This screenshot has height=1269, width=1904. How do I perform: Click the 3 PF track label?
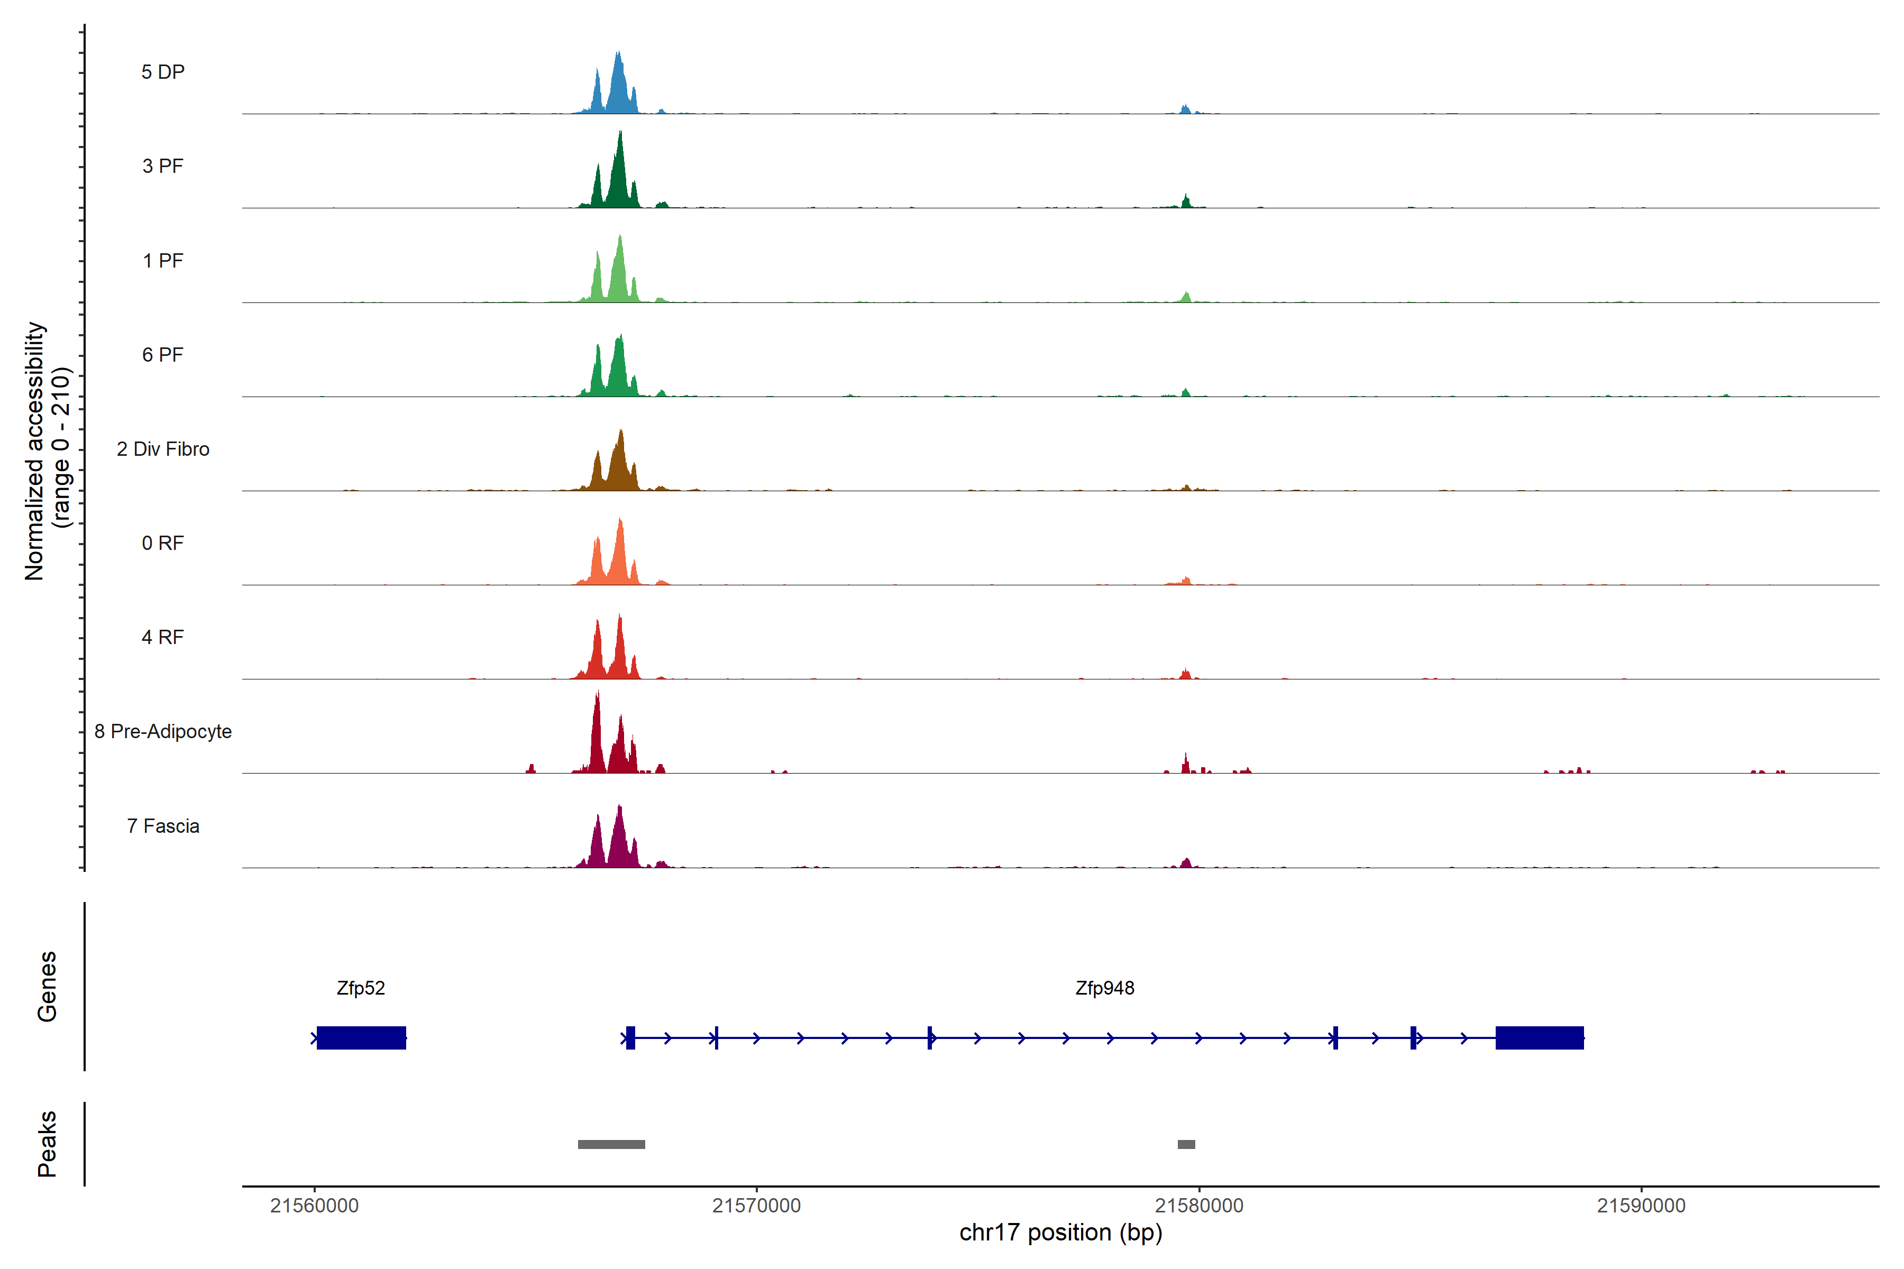pyautogui.click(x=163, y=166)
